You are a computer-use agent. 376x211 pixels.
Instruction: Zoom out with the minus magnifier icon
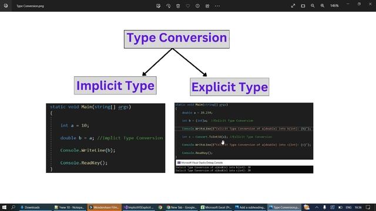click(x=313, y=6)
